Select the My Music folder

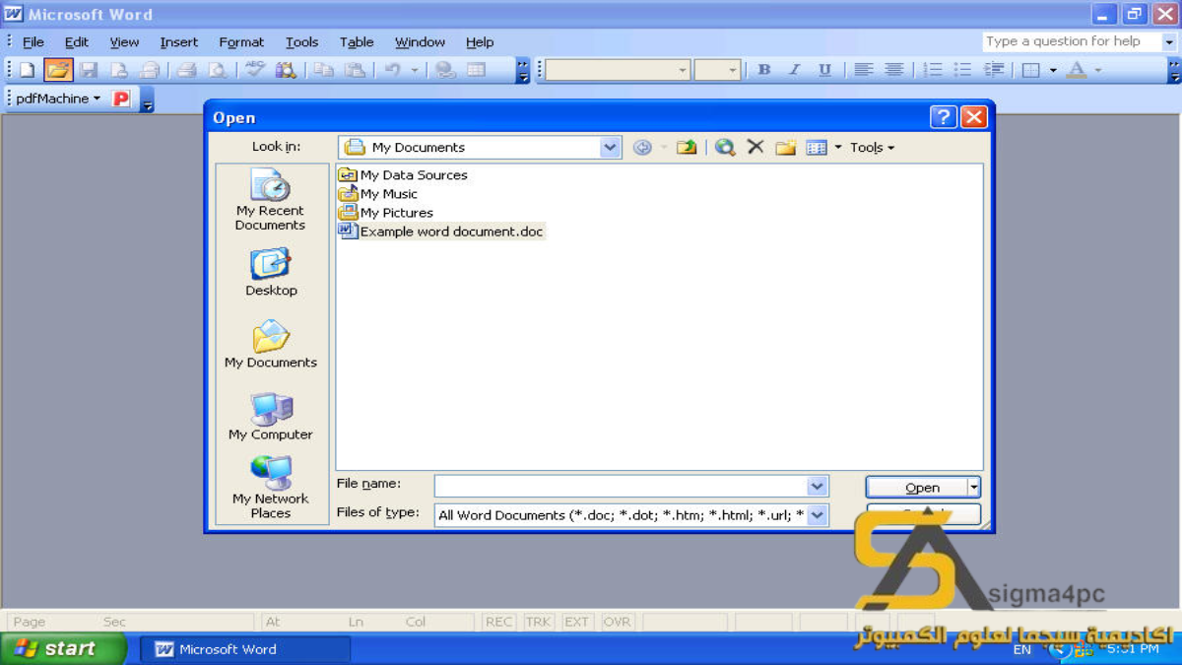pos(378,194)
